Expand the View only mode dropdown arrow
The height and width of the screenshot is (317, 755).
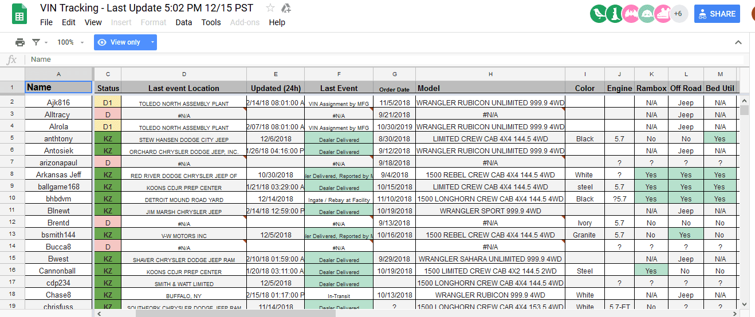point(152,42)
